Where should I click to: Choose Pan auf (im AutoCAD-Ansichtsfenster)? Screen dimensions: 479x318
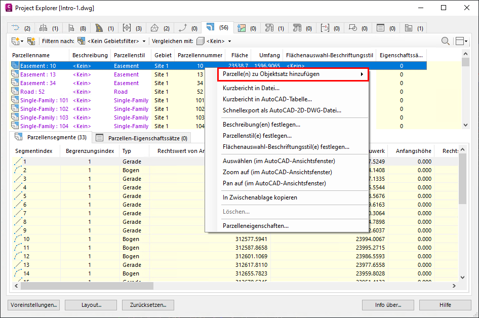[274, 183]
